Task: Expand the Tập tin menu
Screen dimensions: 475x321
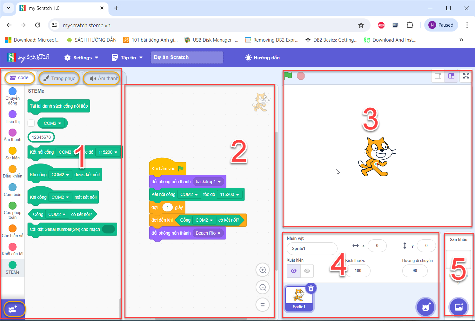Action: tap(127, 57)
